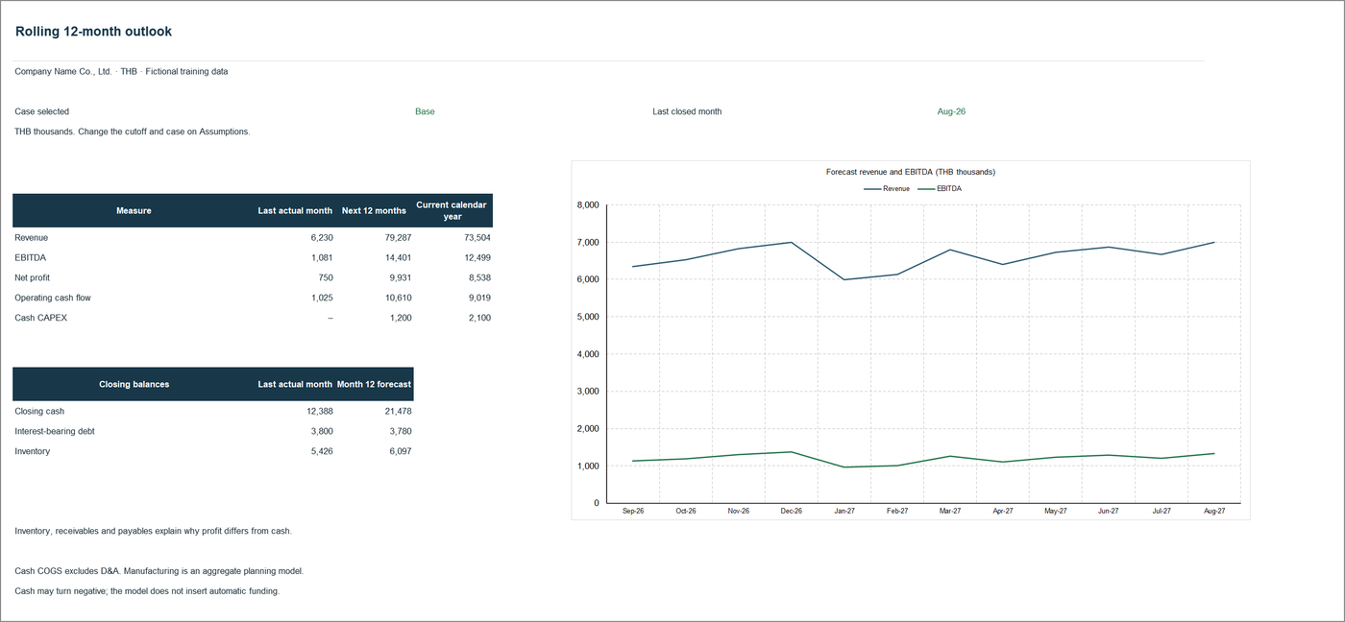The height and width of the screenshot is (622, 1345).
Task: Click Operating cash flow value 9,019
Action: point(479,298)
